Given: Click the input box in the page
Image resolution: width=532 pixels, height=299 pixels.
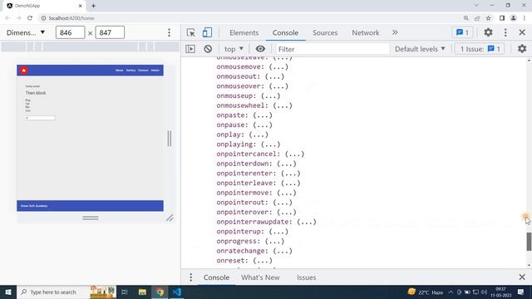Looking at the screenshot, I should pyautogui.click(x=40, y=118).
